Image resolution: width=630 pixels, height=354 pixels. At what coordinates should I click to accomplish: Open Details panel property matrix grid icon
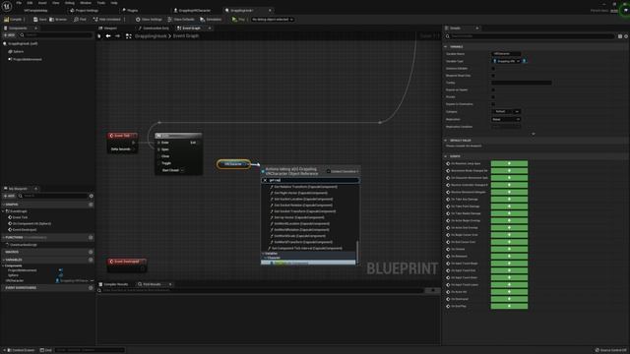pos(620,36)
